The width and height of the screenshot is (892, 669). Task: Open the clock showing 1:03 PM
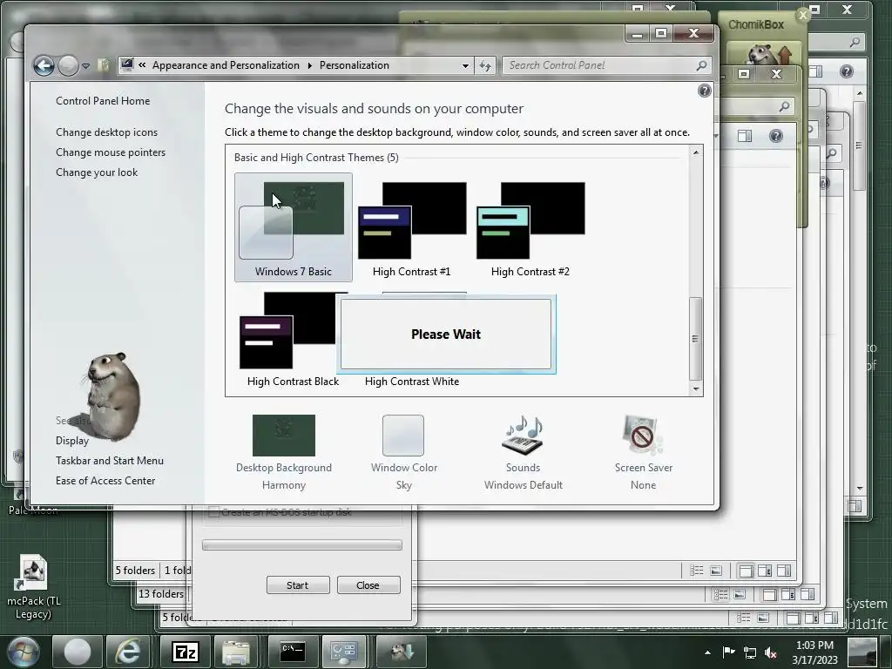coord(814,652)
